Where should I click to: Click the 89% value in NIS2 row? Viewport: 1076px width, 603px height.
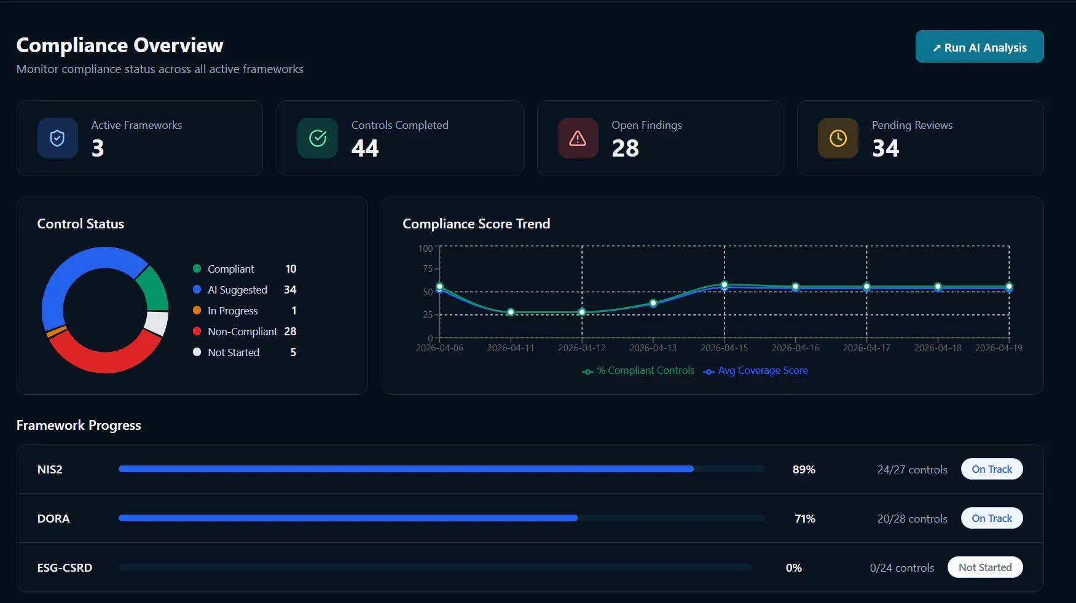pyautogui.click(x=804, y=469)
